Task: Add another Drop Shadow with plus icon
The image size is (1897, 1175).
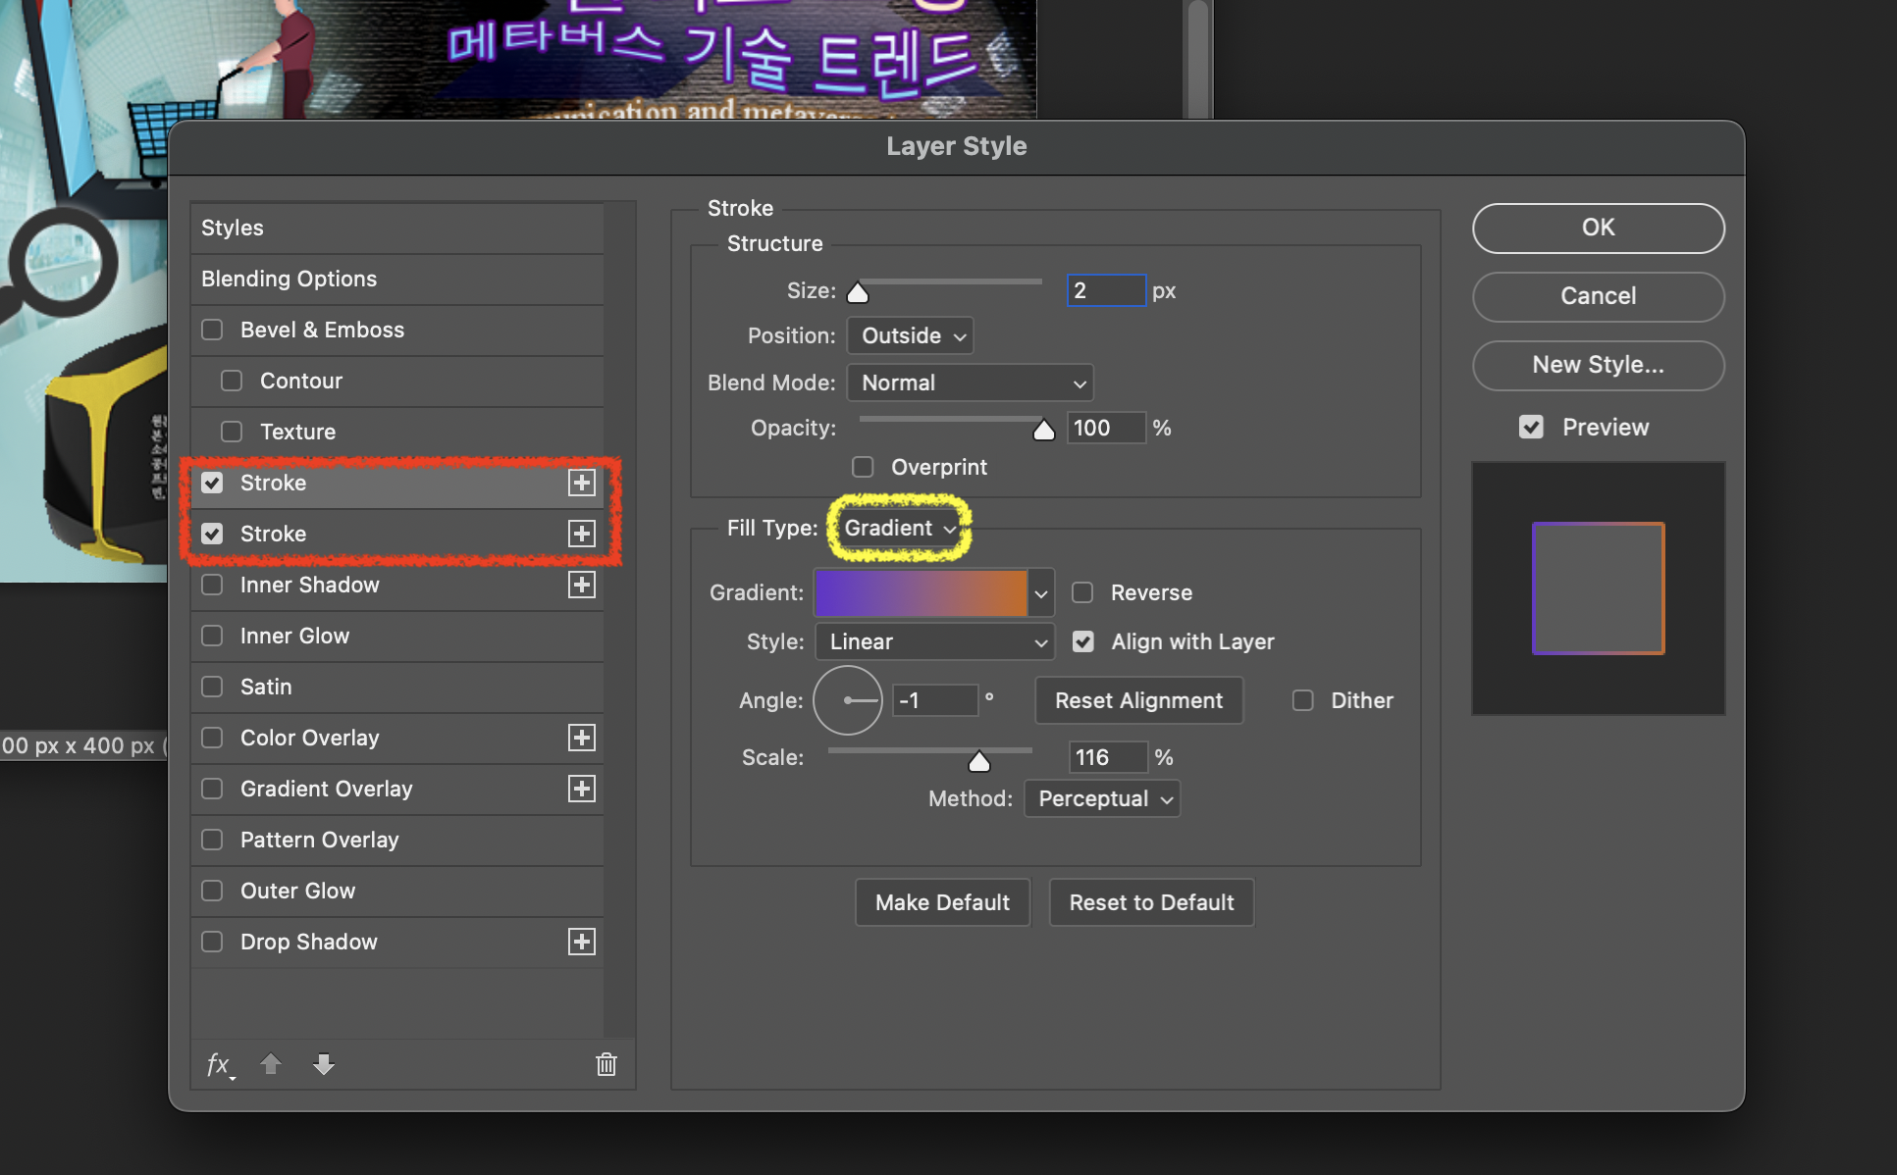Action: (x=582, y=942)
